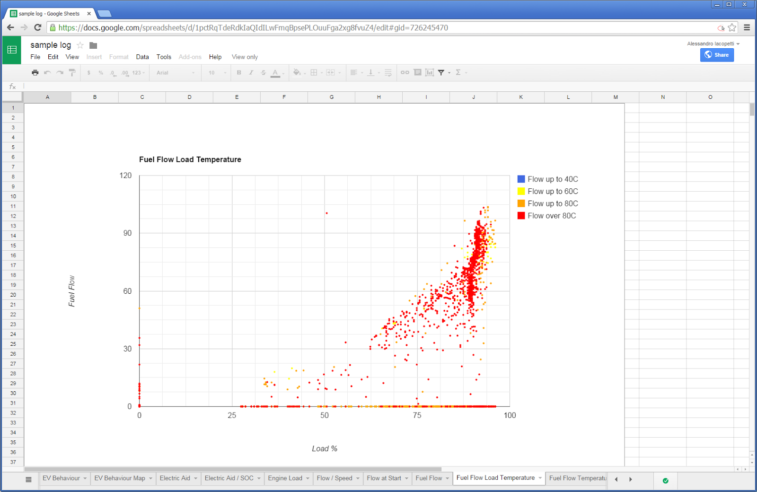Toggle italic formatting
Screen dimensions: 757x492
click(251, 72)
